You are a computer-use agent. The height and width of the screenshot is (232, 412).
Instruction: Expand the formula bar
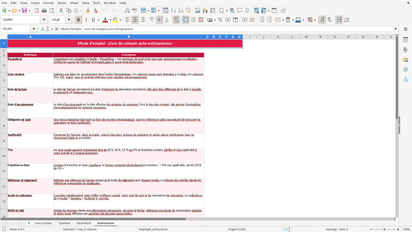pyautogui.click(x=396, y=29)
